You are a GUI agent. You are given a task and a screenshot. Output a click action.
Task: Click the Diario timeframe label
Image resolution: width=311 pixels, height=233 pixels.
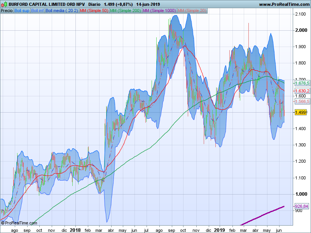click(x=94, y=4)
